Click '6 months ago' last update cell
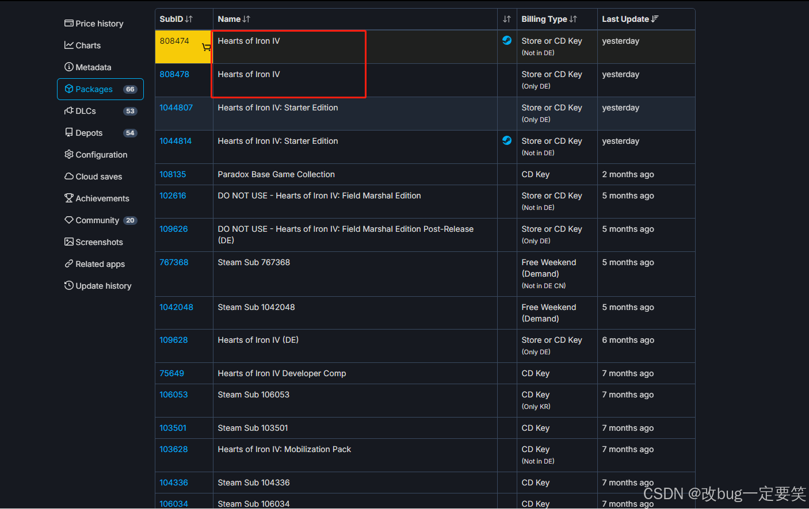Viewport: 809px width, 509px height. tap(646, 346)
